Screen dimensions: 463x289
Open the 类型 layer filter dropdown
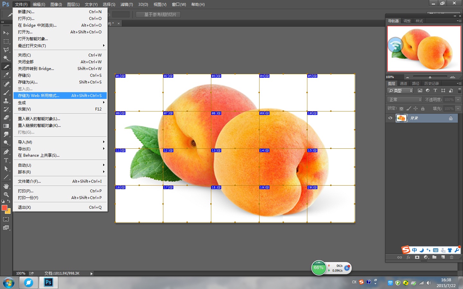tap(400, 91)
